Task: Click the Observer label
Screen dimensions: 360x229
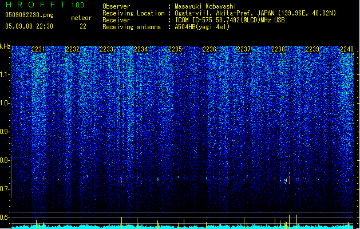Action: [x=116, y=6]
